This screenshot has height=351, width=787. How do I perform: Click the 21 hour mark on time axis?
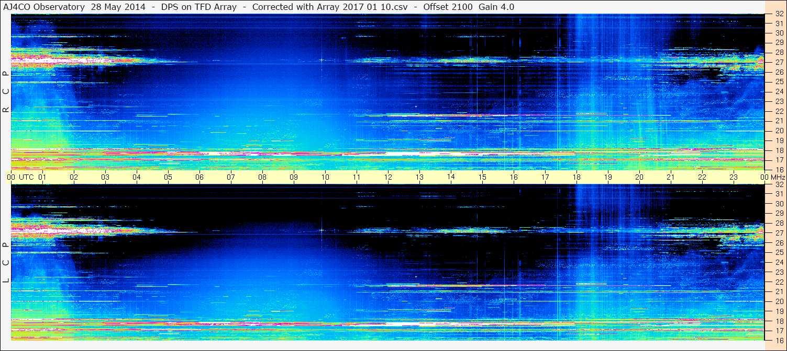pos(671,177)
